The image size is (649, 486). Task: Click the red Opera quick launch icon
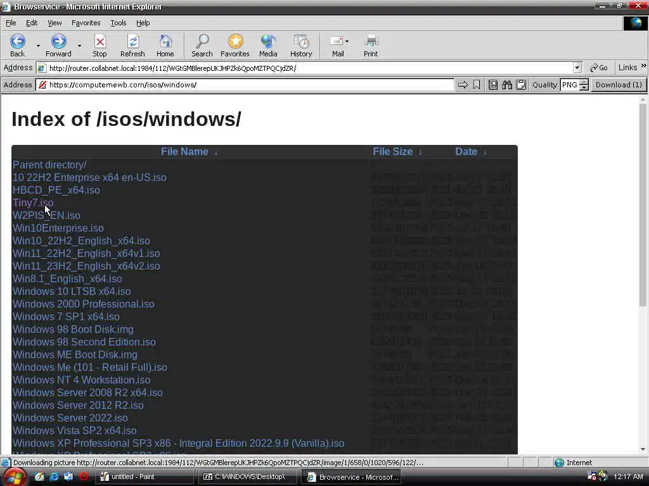tap(83, 477)
